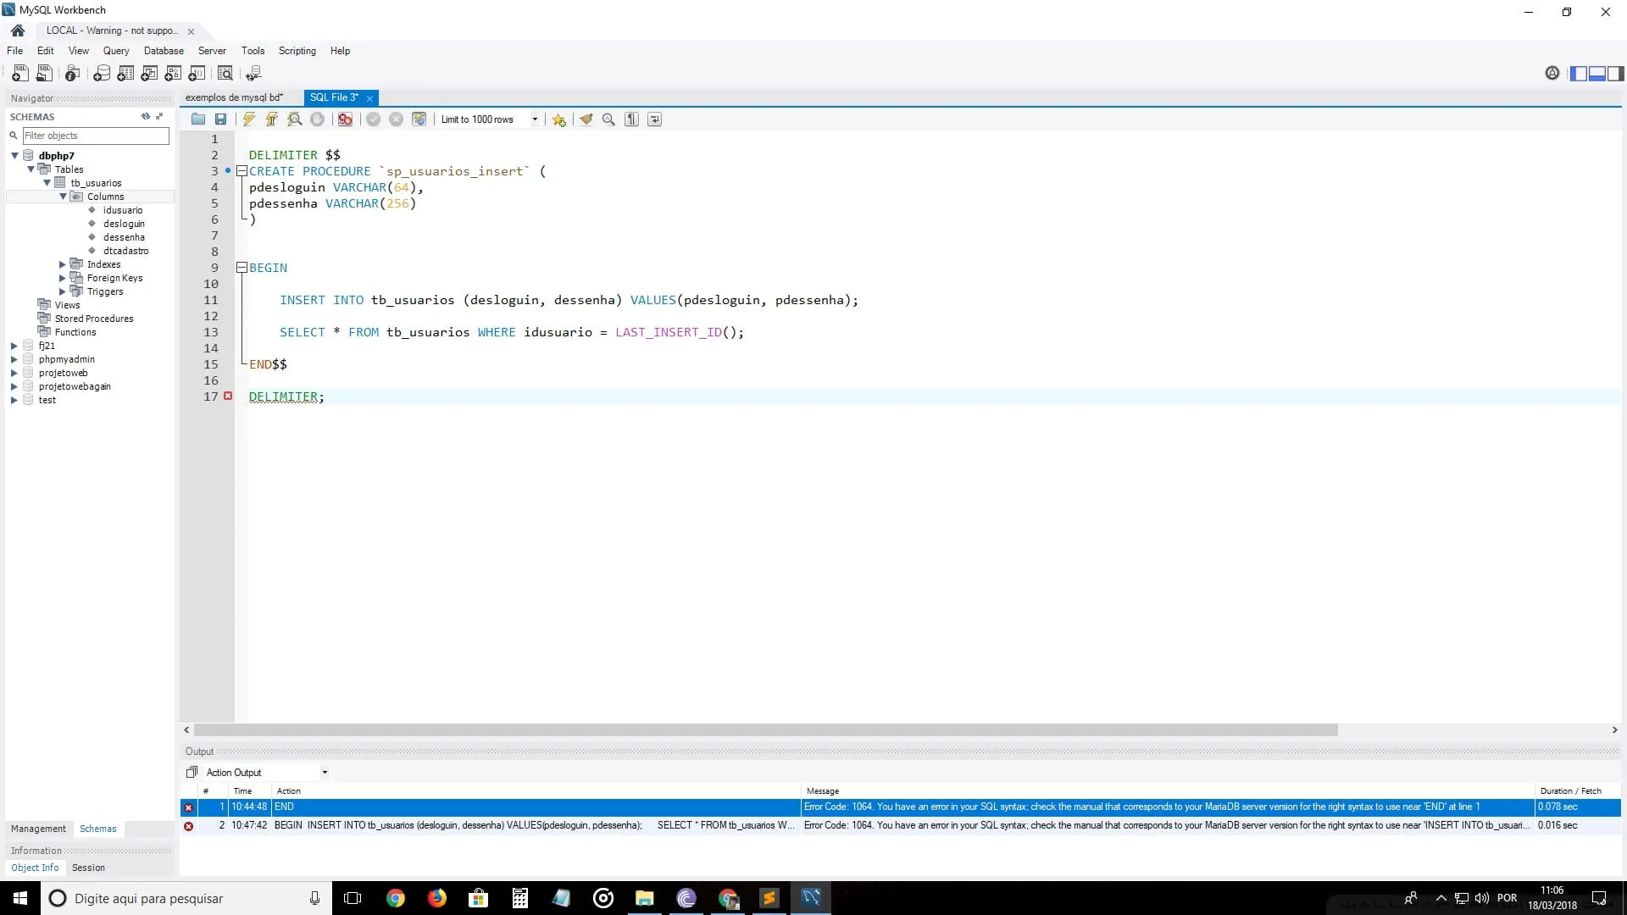The width and height of the screenshot is (1627, 915).
Task: Toggle stop-on-error script execution button
Action: pyautogui.click(x=345, y=119)
